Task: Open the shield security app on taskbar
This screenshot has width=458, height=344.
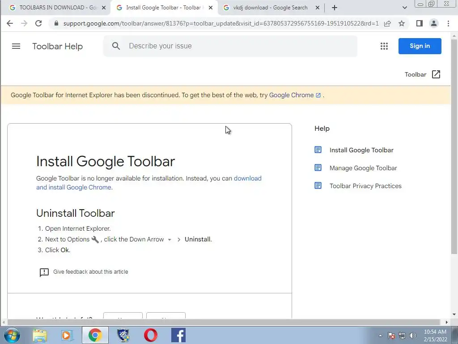Action: pos(123,335)
